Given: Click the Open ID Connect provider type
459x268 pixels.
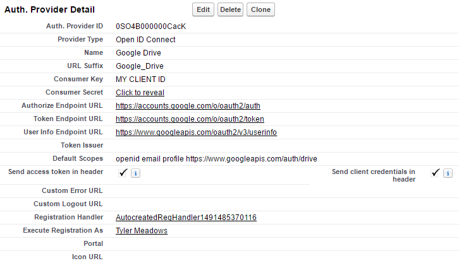Looking at the screenshot, I should tap(145, 40).
